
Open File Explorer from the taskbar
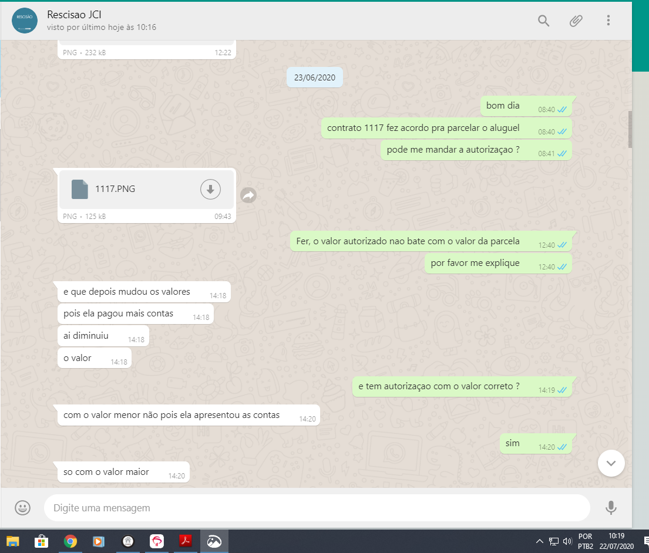[x=13, y=541]
